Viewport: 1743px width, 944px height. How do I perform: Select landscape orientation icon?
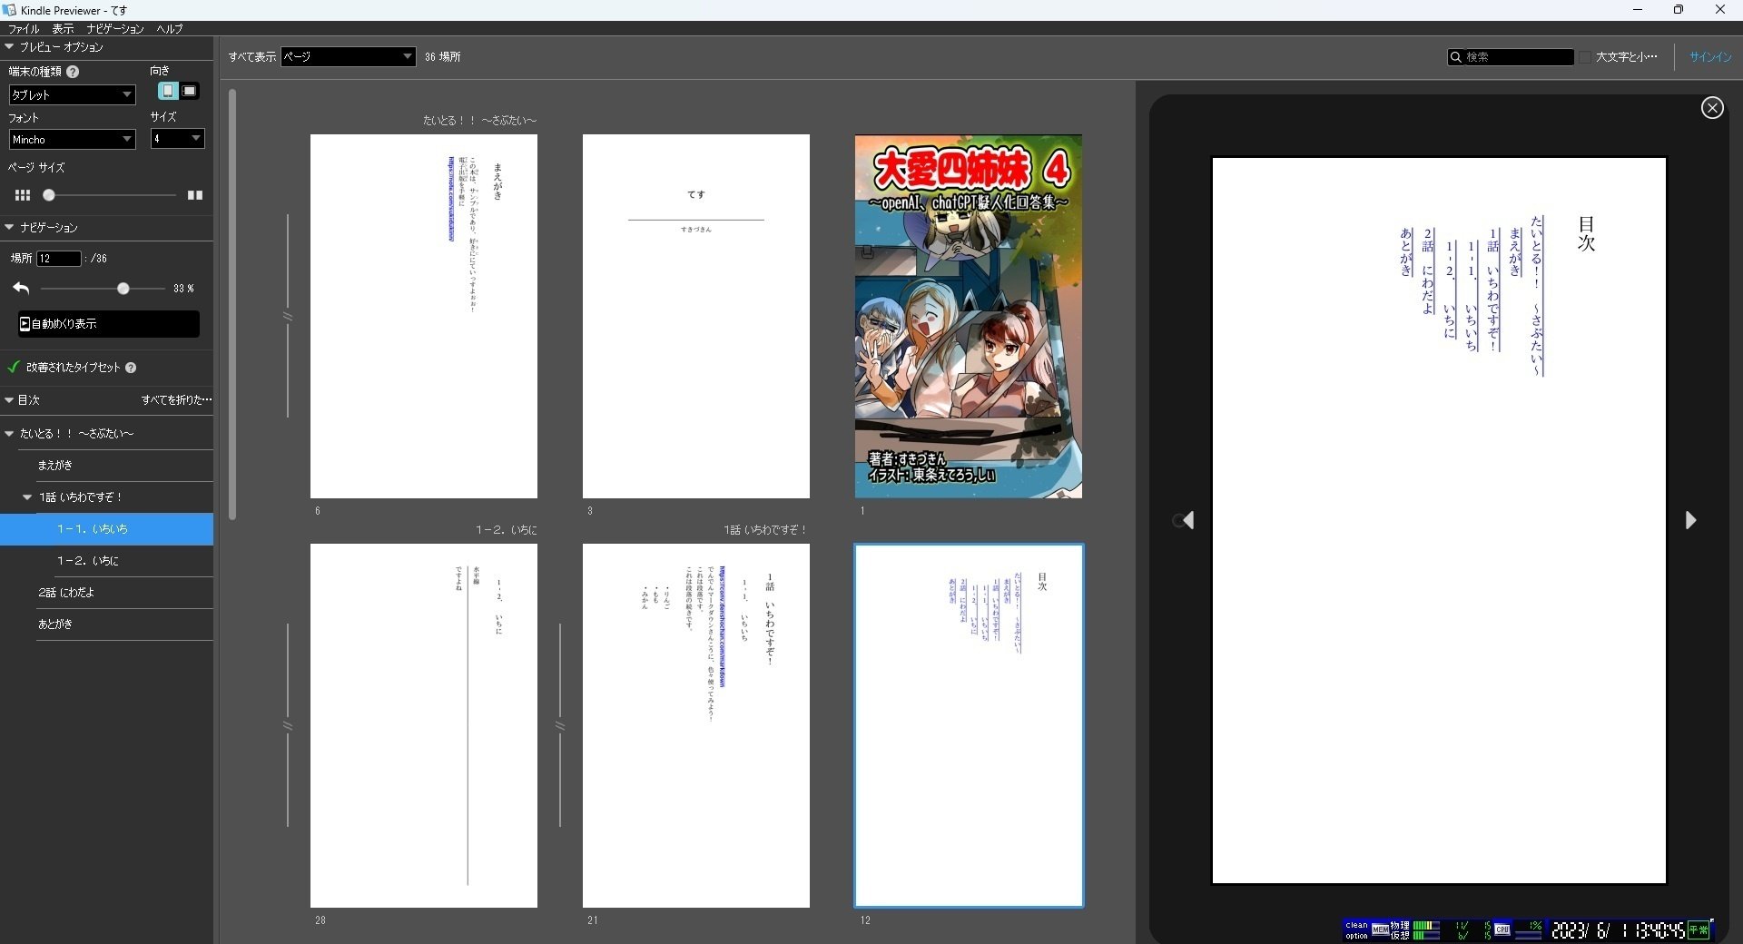(190, 91)
